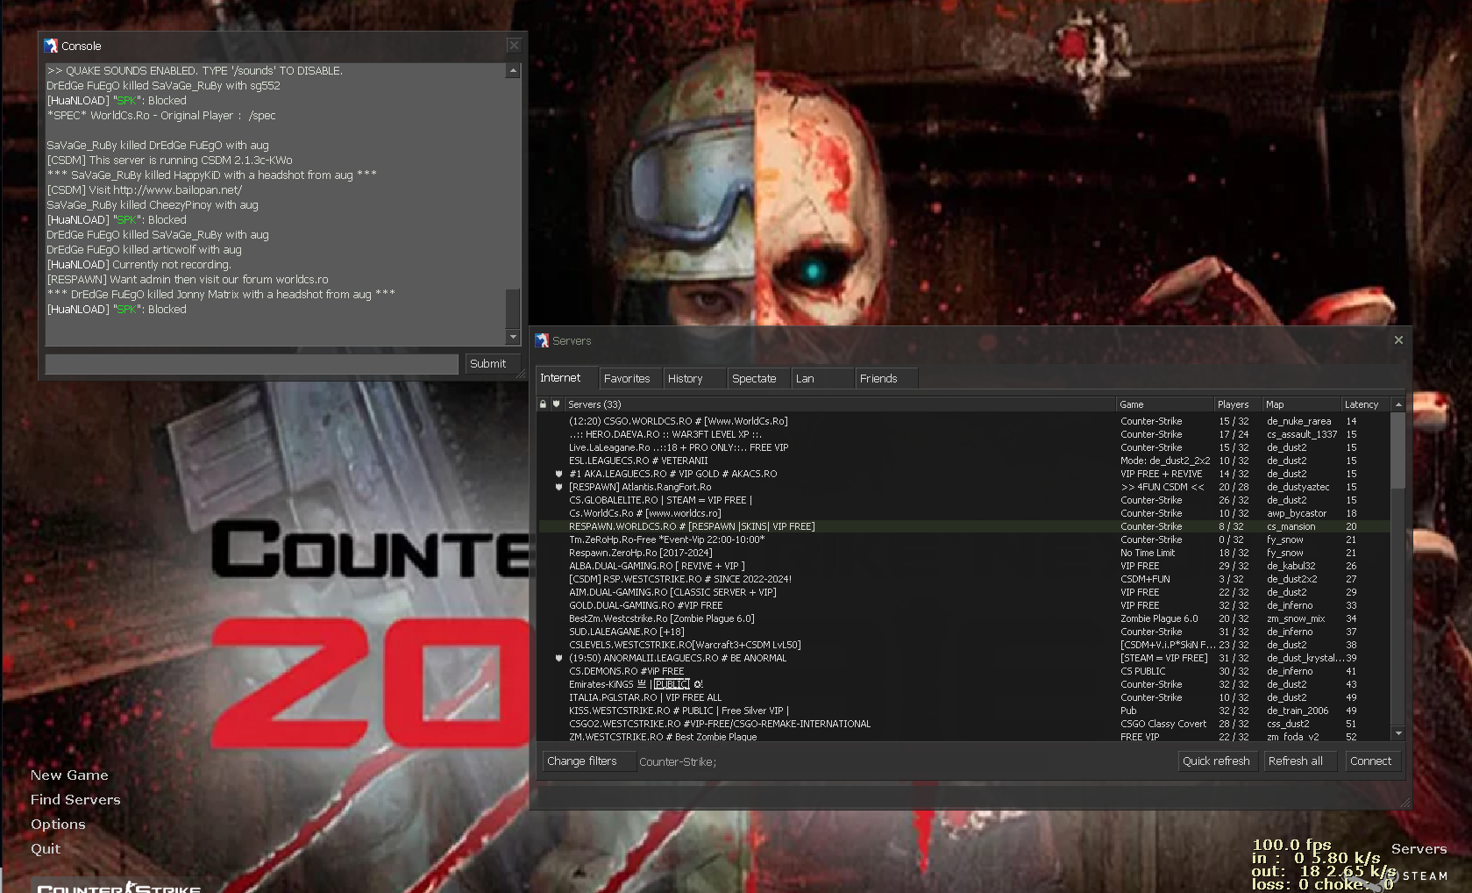Click shield icon beside Atlantis.RangFort.Ro server

[558, 487]
